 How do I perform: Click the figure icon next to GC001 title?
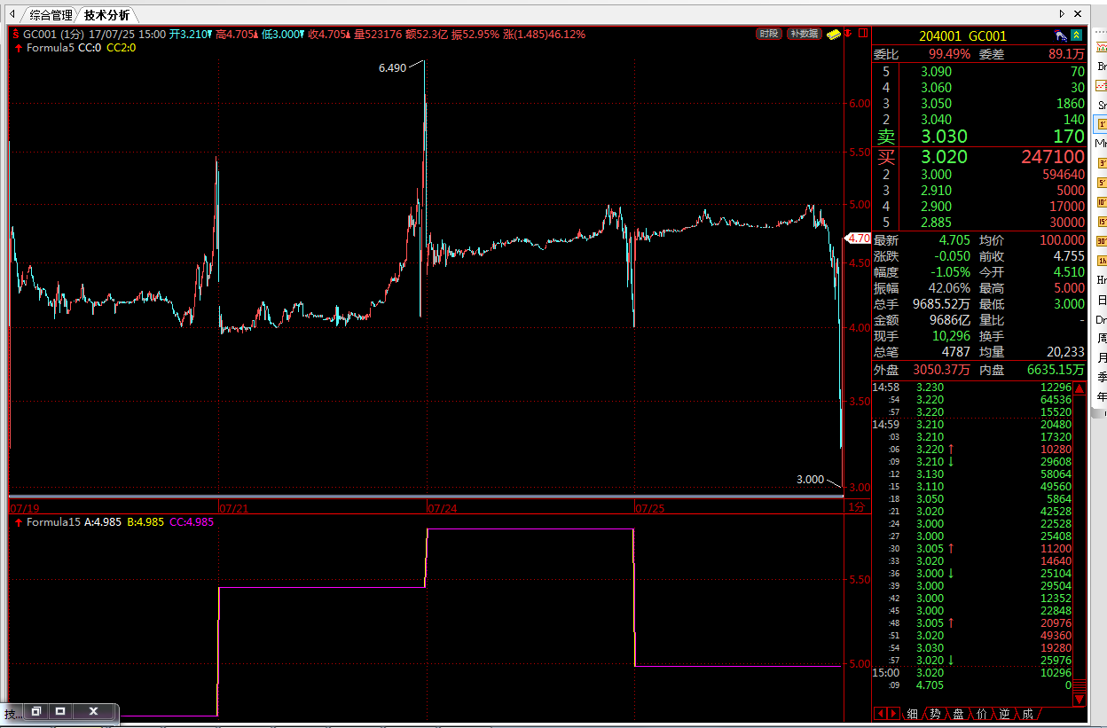click(x=1060, y=35)
